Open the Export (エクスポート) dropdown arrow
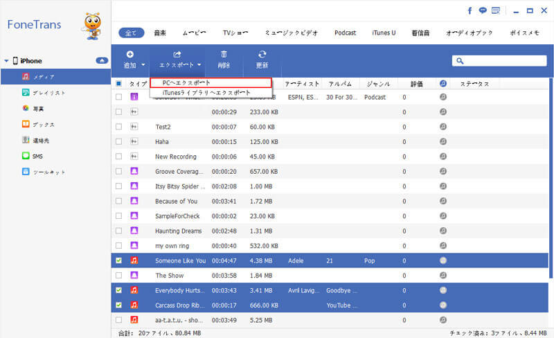 coord(199,64)
